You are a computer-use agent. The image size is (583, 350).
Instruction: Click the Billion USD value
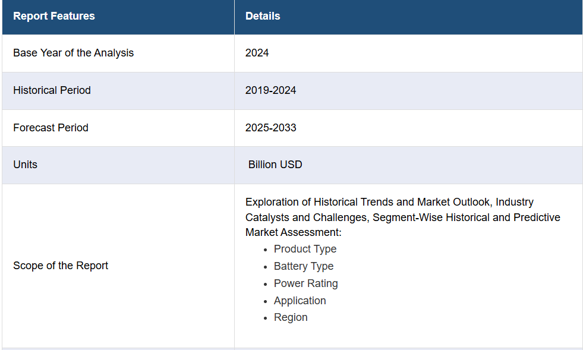[x=275, y=165]
